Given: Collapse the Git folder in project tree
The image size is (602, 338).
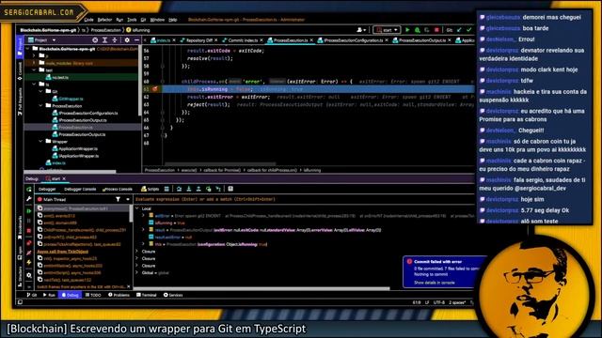Looking at the screenshot, I should [40, 92].
